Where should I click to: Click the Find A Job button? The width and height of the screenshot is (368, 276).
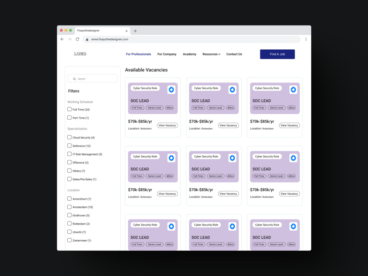tap(277, 54)
